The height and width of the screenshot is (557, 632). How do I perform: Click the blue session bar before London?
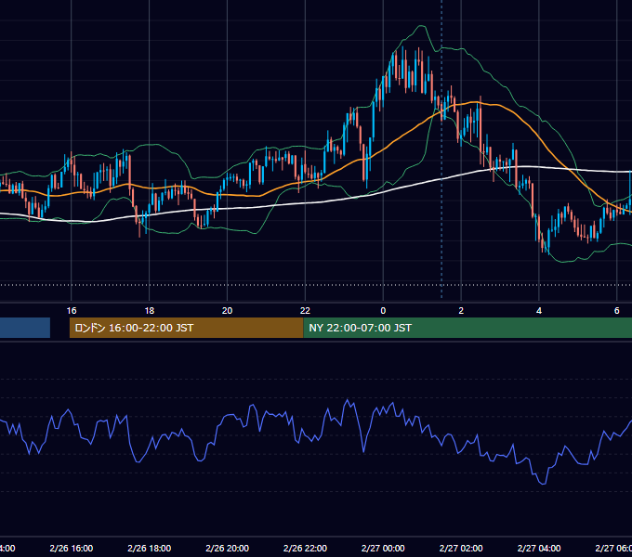click(x=25, y=328)
